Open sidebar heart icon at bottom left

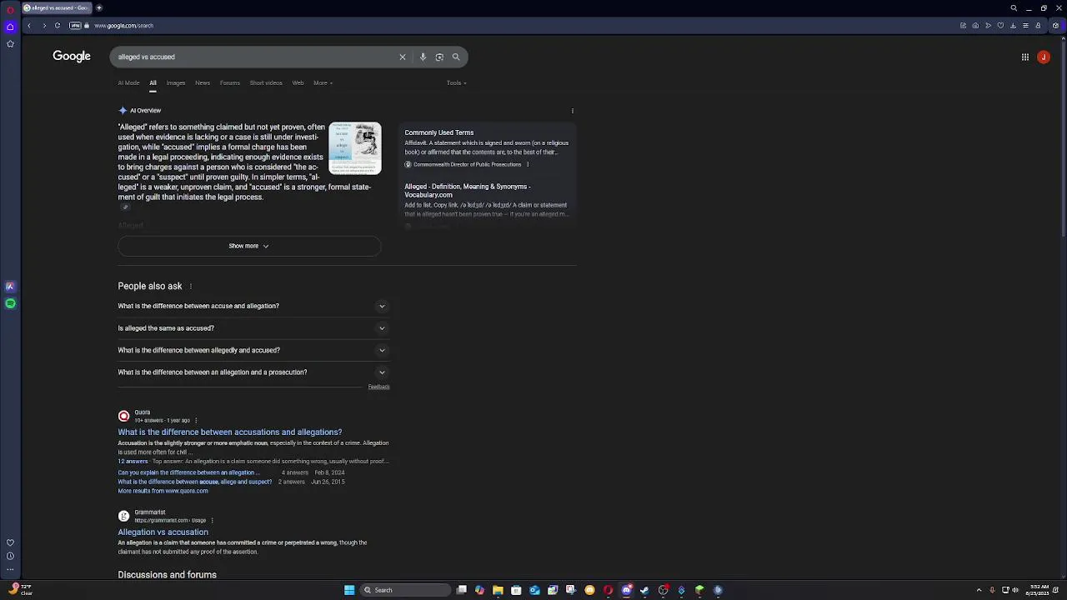(x=10, y=542)
